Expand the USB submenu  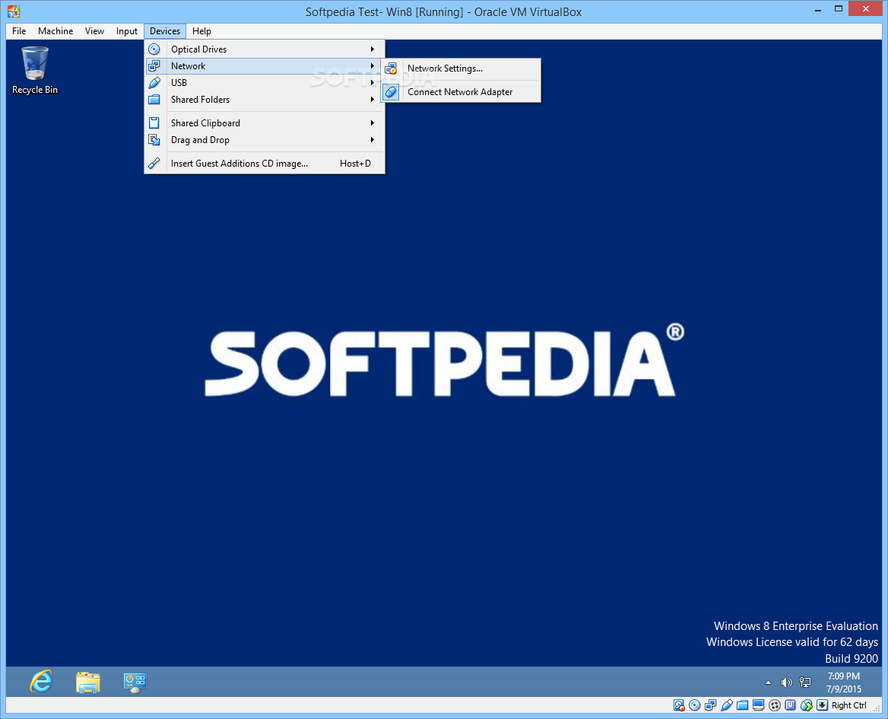coord(265,83)
